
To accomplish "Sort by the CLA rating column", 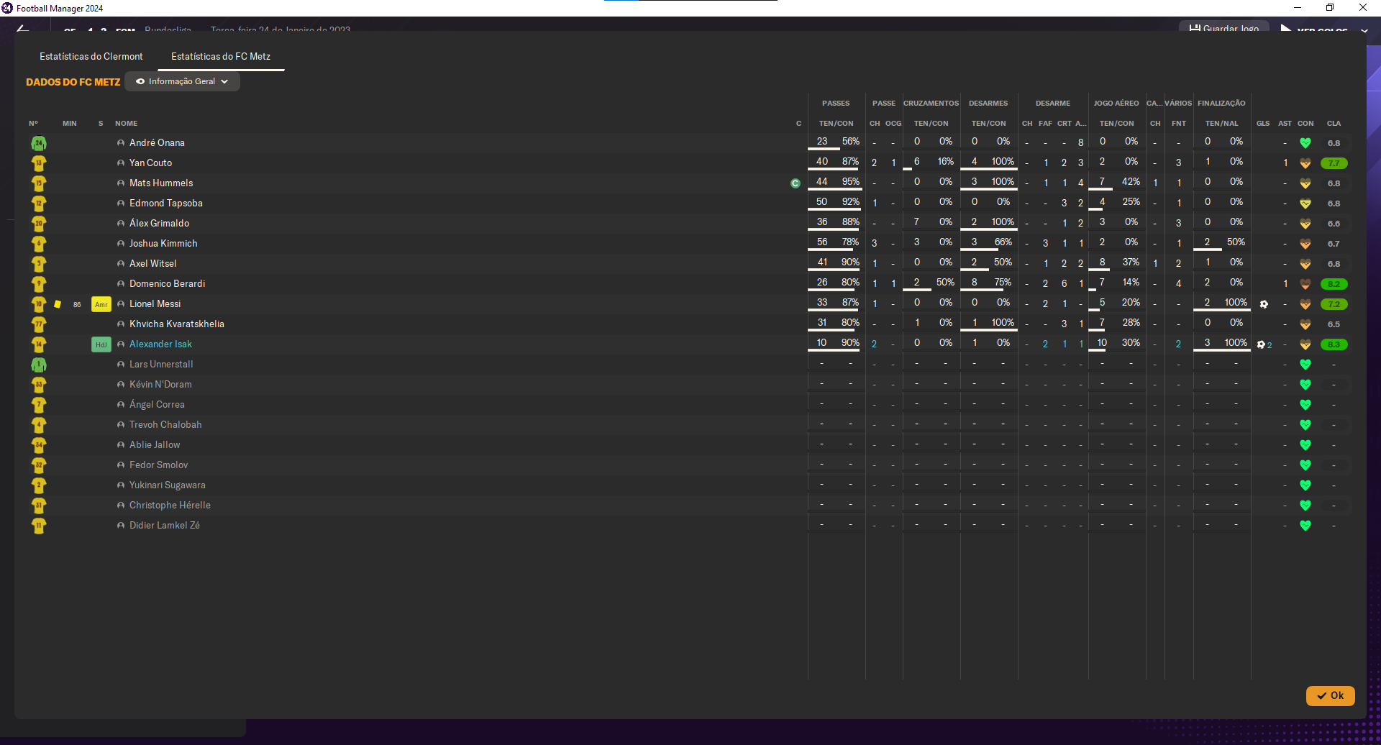I will tap(1334, 124).
